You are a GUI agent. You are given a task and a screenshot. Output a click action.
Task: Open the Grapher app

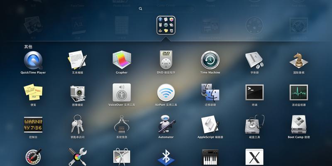(x=122, y=60)
